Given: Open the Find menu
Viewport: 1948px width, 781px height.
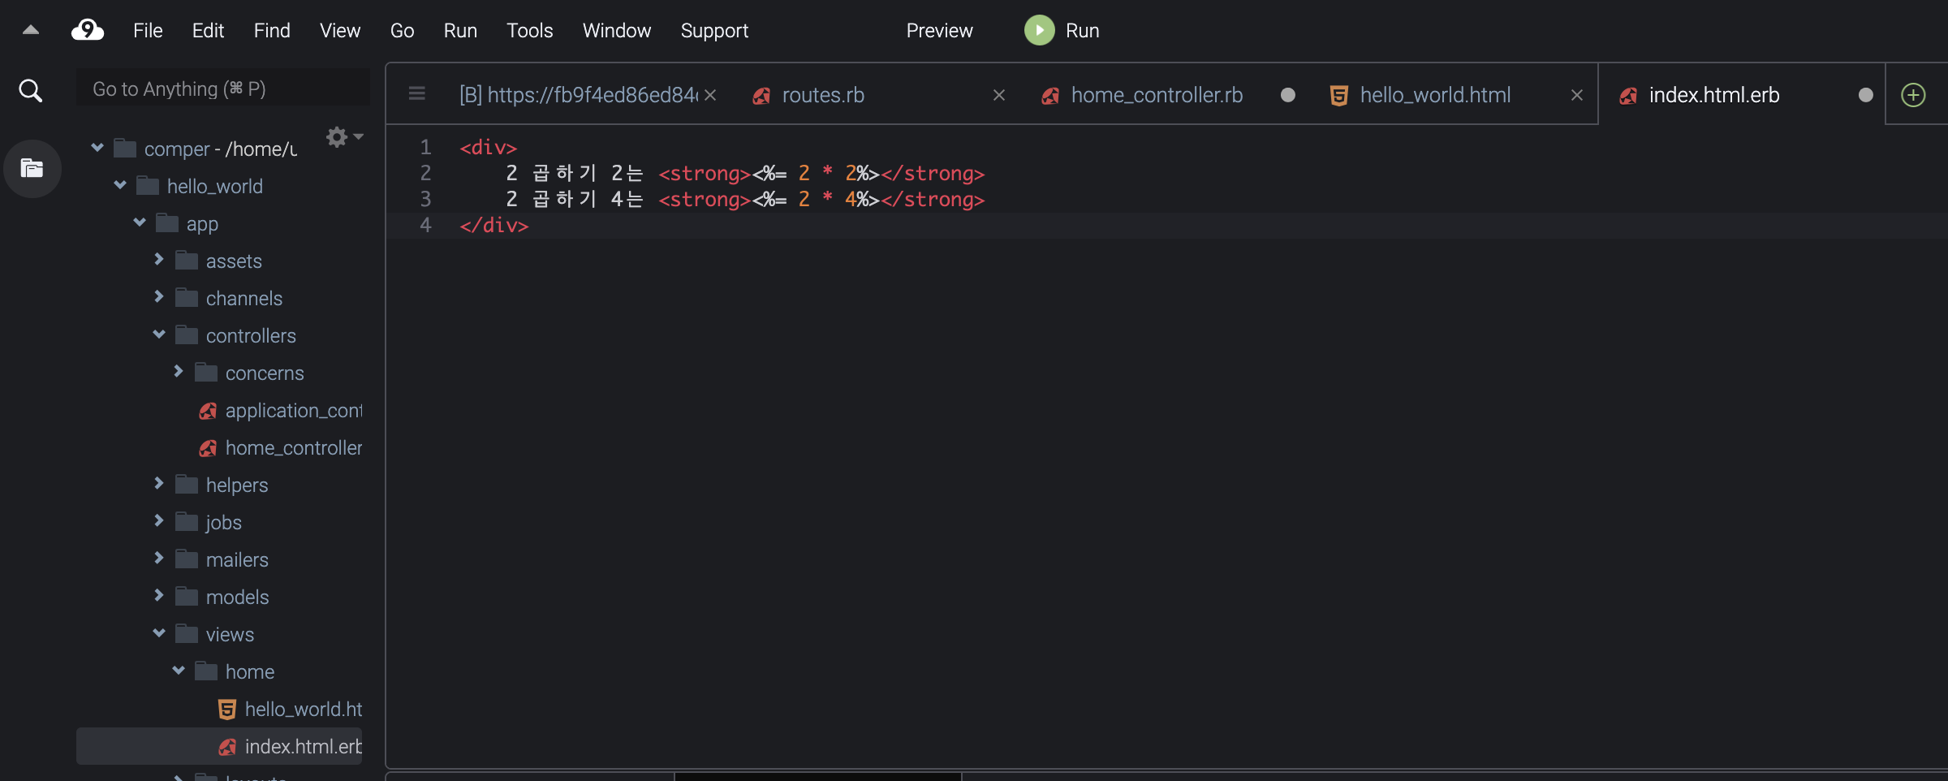Looking at the screenshot, I should coord(272,31).
